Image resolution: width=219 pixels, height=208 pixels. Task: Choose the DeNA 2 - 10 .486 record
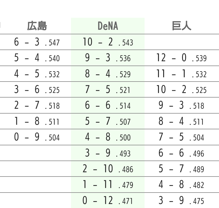[x=108, y=169]
